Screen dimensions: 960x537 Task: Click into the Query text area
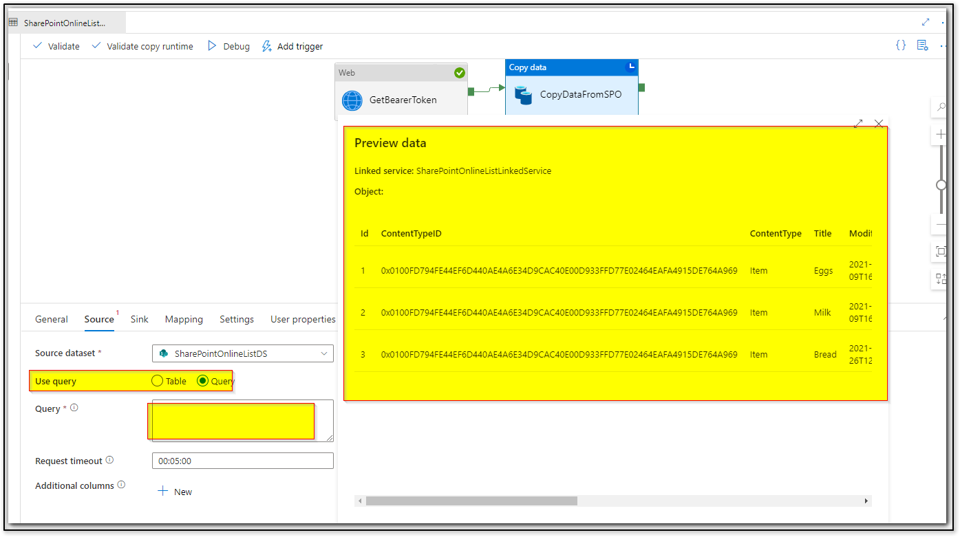[243, 421]
